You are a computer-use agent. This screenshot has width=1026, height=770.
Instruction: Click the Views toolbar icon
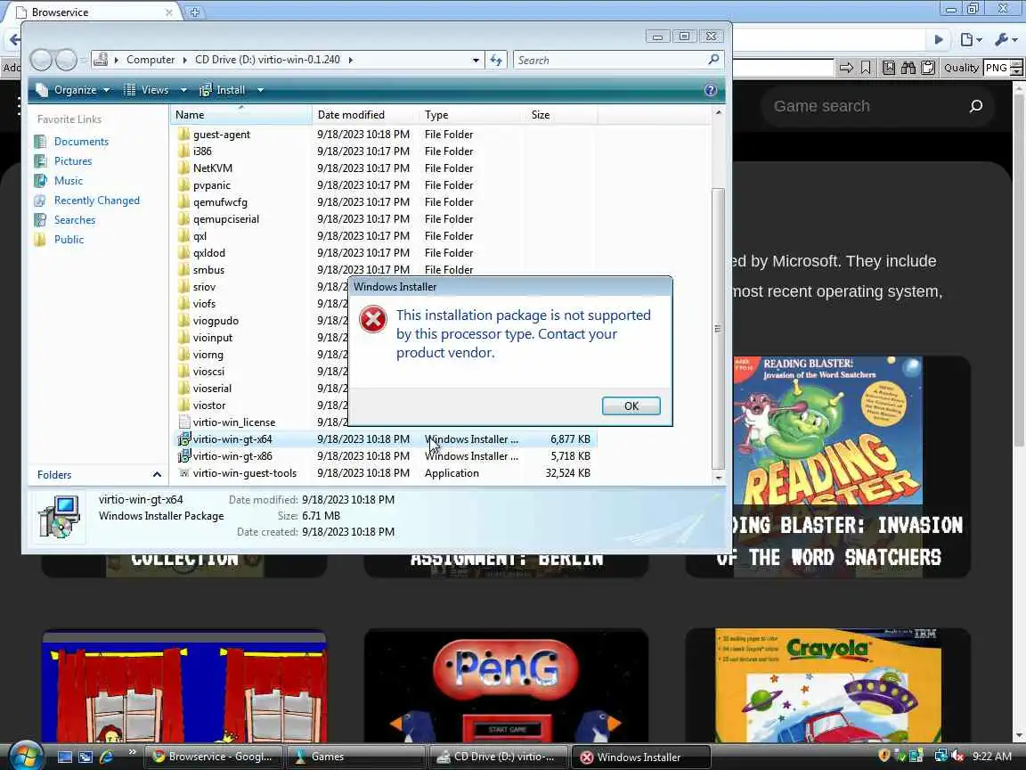(129, 90)
